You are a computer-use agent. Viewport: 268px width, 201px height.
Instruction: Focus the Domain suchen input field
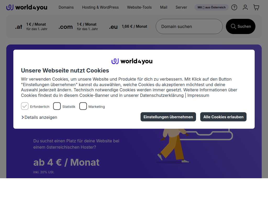tap(189, 26)
